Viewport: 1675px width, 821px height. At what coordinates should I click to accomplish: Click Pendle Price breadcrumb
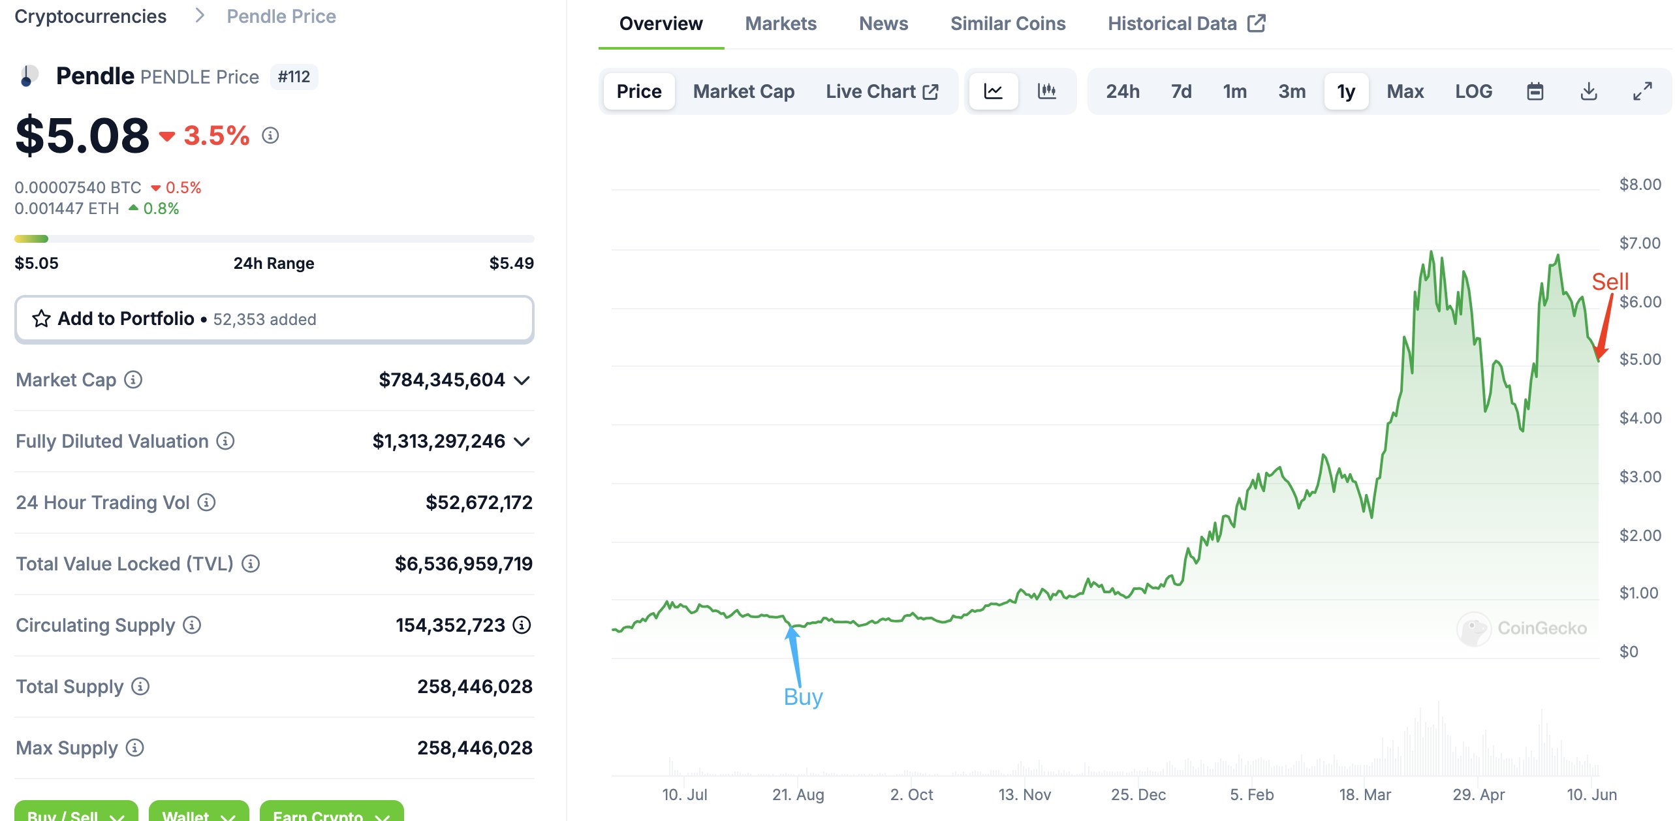[281, 16]
